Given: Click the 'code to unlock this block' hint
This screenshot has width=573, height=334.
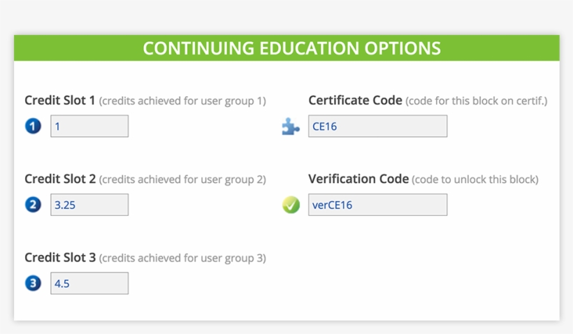Looking at the screenshot, I should 475,180.
